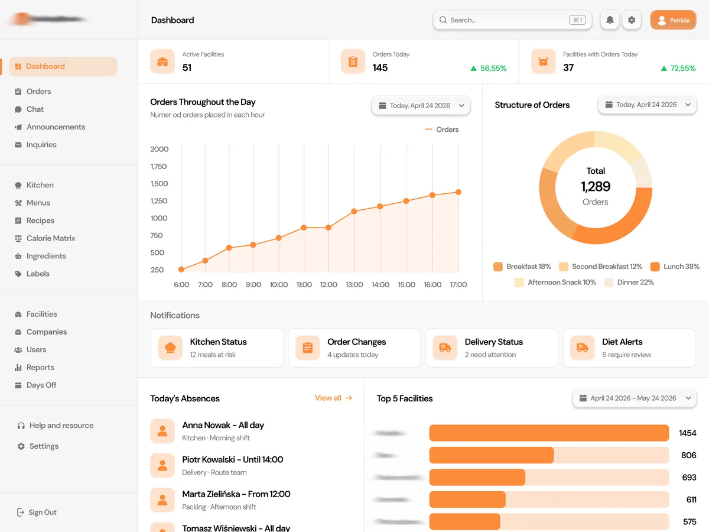Toggle the Orders series in chart legend

(441, 129)
